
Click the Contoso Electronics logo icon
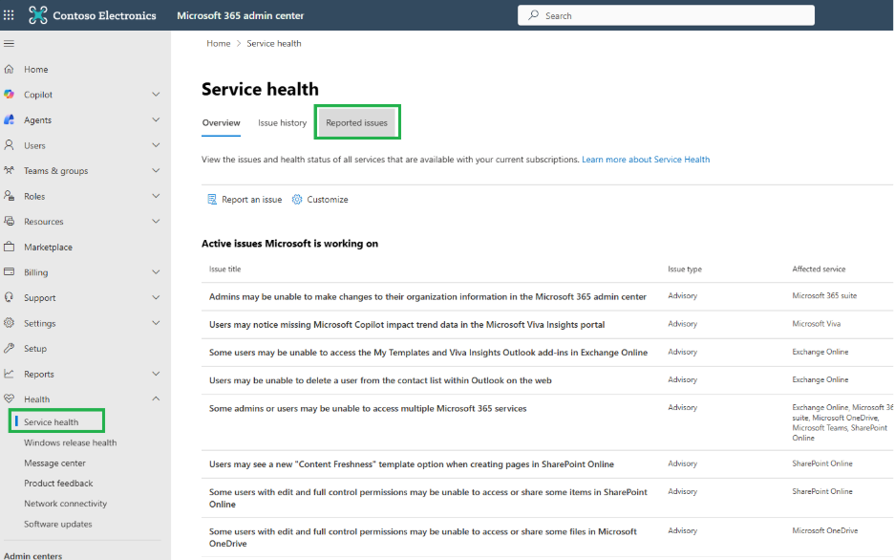[38, 15]
